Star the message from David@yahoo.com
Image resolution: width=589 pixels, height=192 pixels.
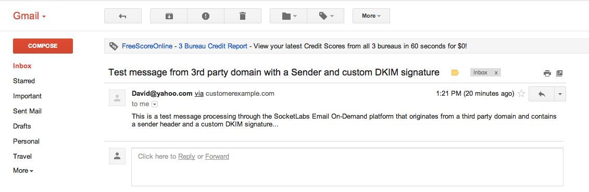pos(521,94)
